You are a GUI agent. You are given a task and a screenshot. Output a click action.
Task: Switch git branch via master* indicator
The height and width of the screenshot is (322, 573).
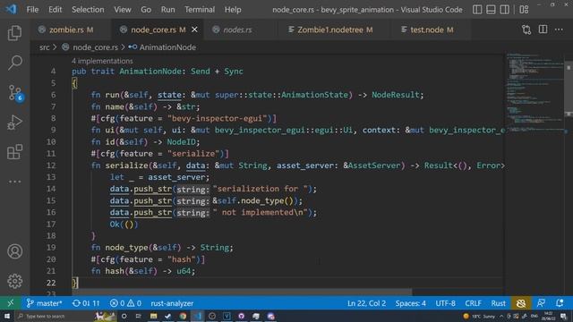44,303
